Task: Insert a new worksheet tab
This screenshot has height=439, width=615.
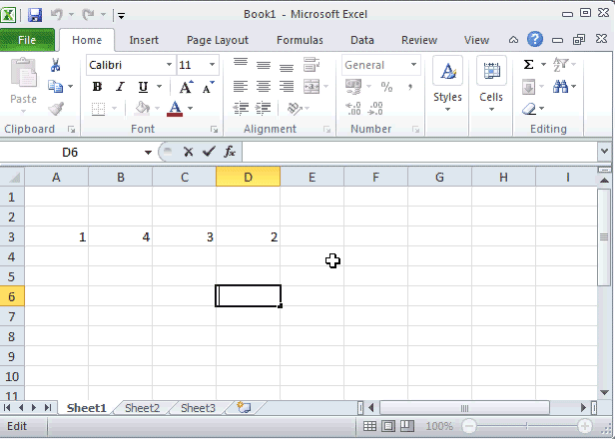Action: tap(244, 408)
